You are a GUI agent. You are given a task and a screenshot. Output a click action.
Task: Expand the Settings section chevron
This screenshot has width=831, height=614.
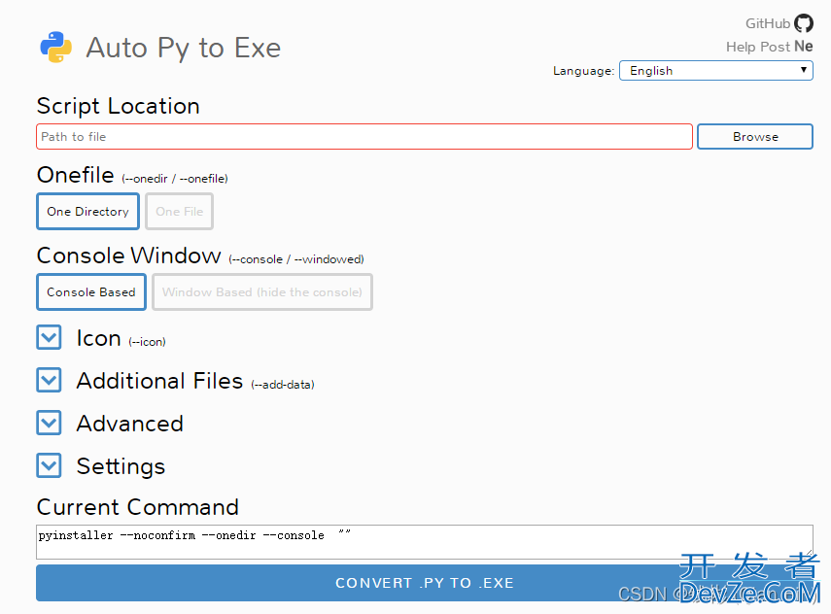tap(49, 465)
